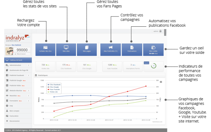Click the Dev Nolimit username link

17,45
